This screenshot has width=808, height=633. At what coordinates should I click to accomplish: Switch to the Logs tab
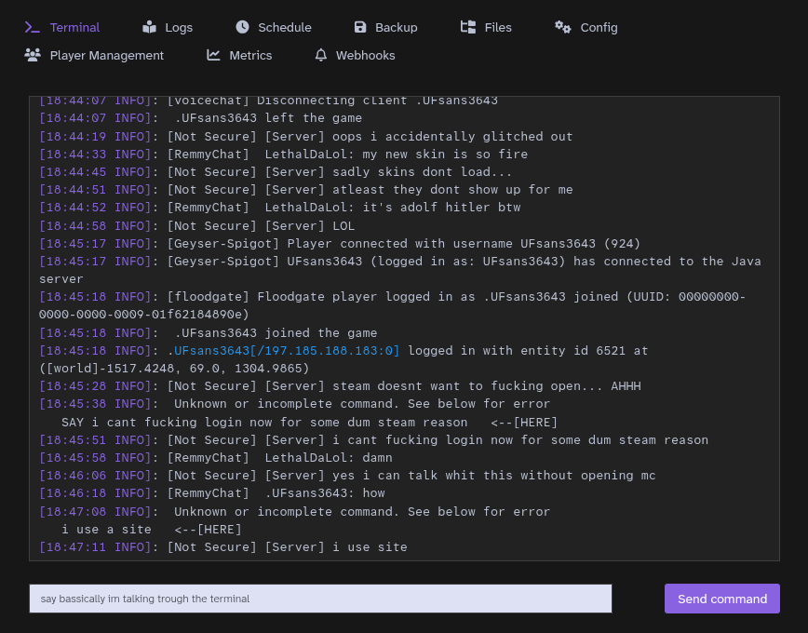click(x=178, y=28)
